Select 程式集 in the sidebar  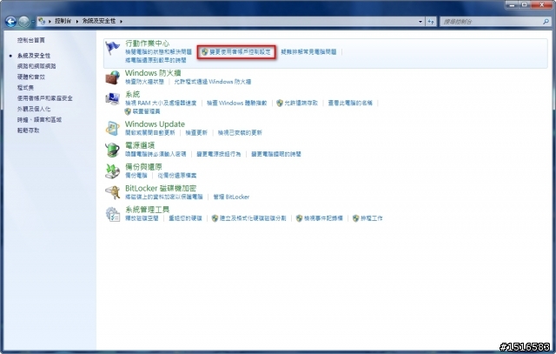click(25, 87)
